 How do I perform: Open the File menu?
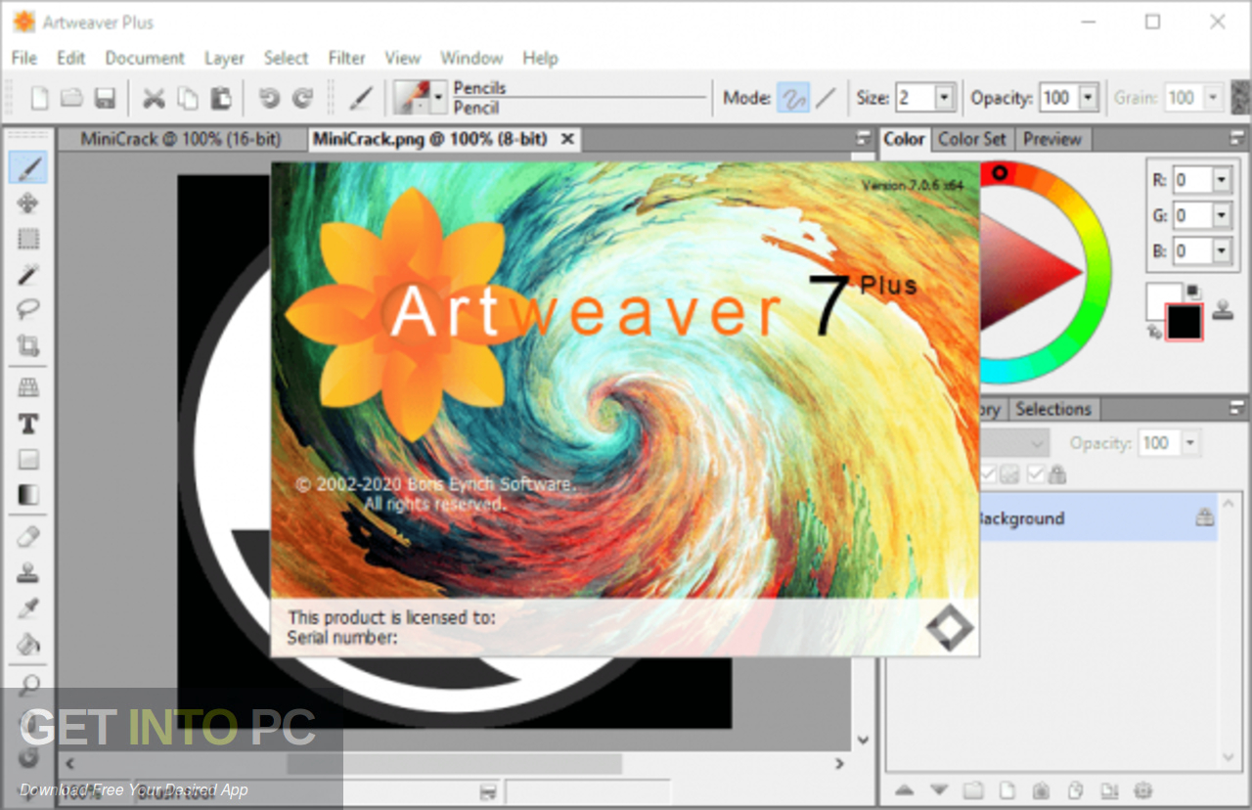coord(23,58)
